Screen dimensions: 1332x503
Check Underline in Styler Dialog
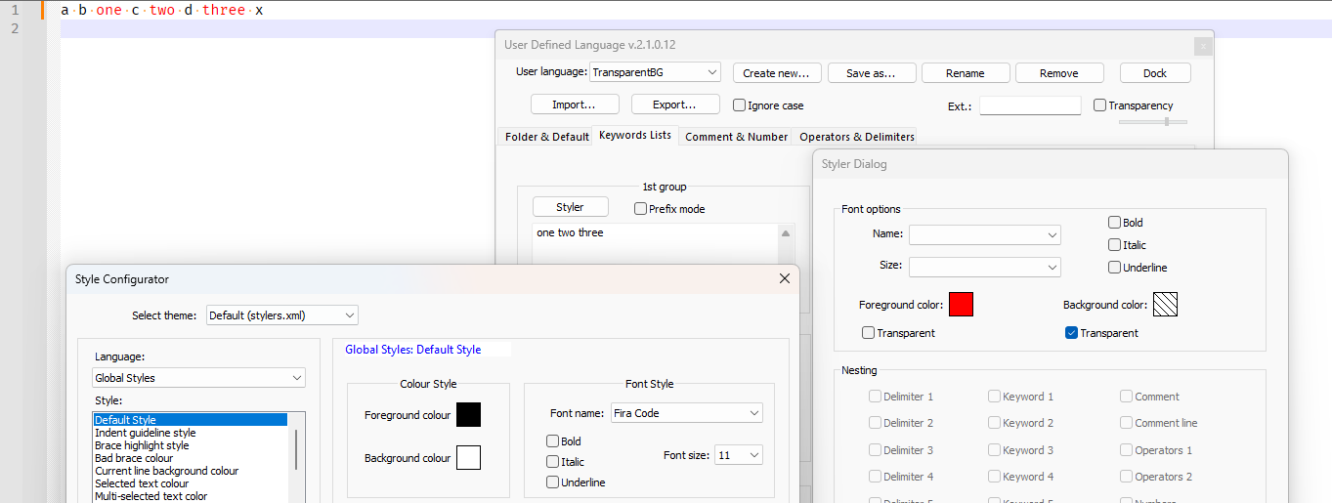pos(1115,268)
